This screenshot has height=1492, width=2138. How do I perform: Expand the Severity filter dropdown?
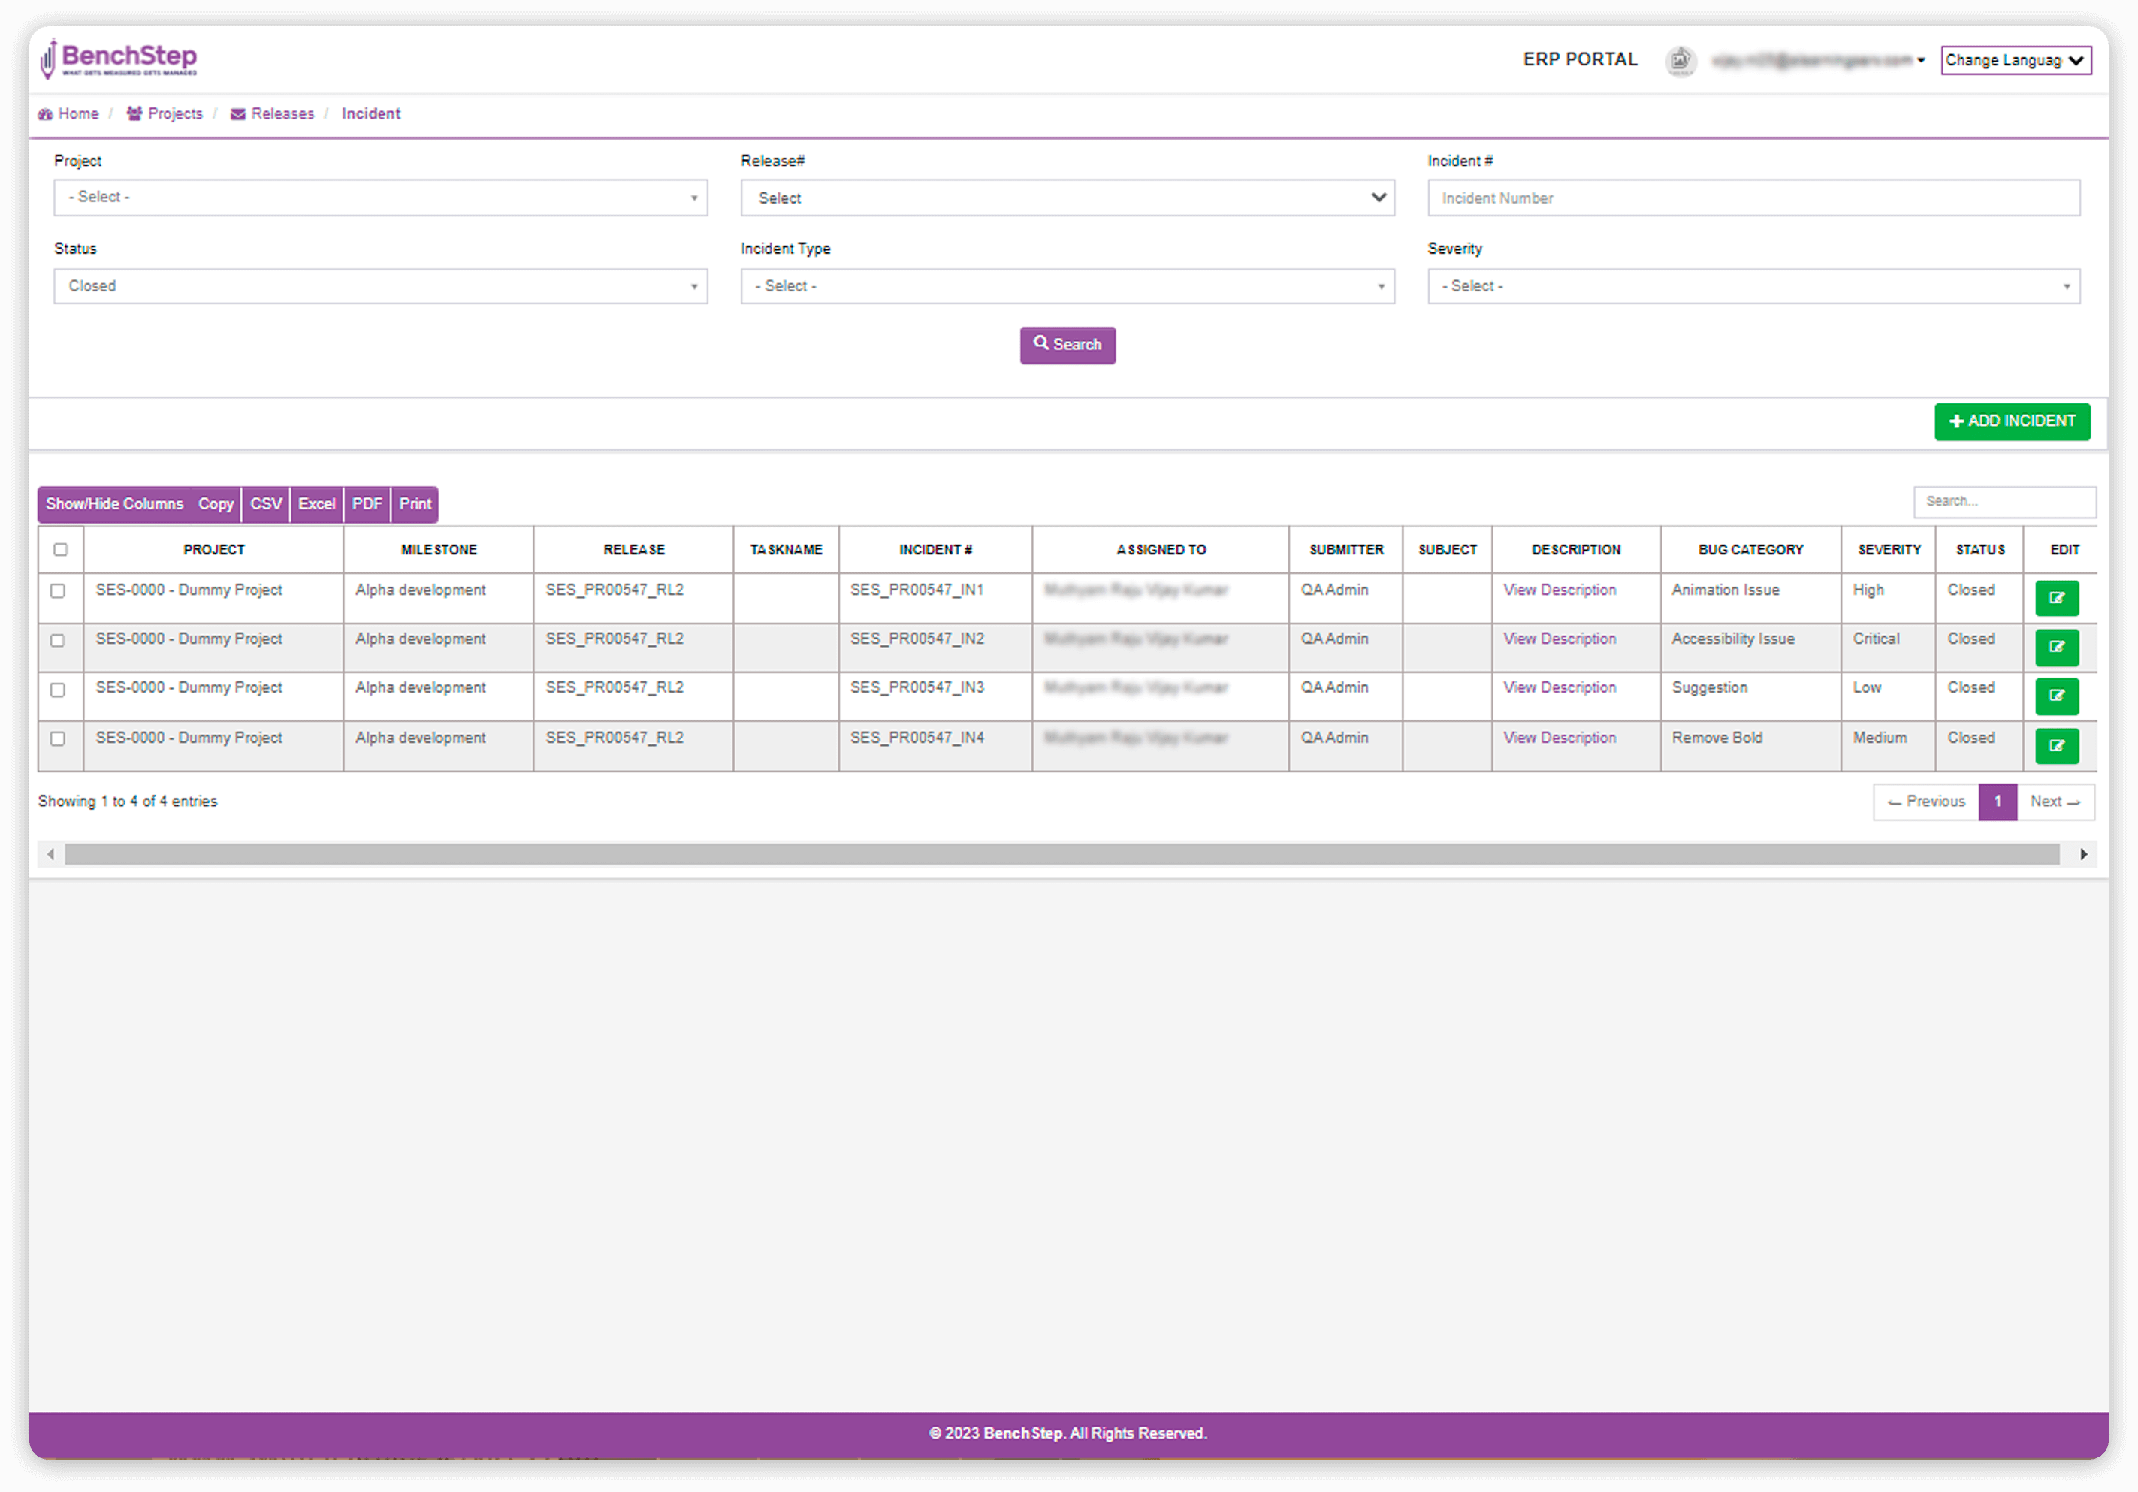(x=1753, y=287)
